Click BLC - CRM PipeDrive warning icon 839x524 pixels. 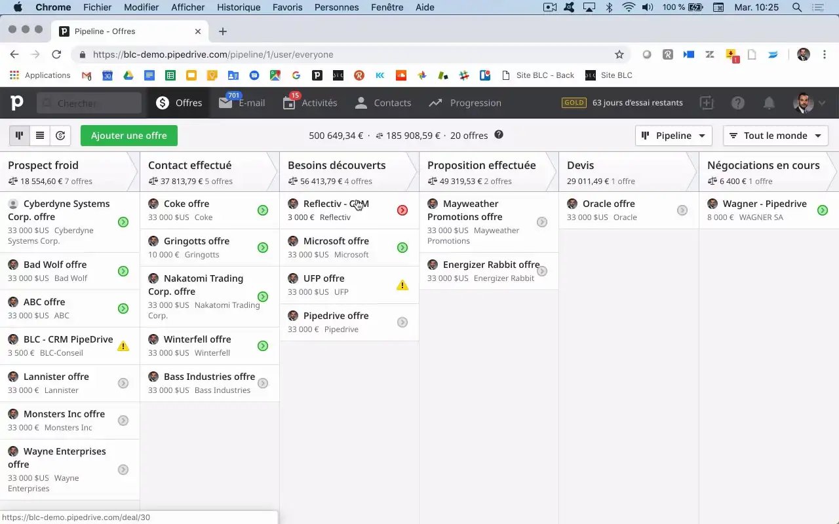[123, 346]
